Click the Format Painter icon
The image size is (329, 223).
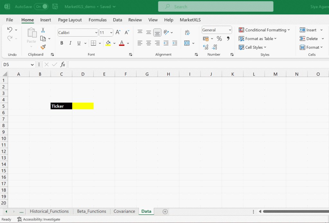click(x=43, y=47)
